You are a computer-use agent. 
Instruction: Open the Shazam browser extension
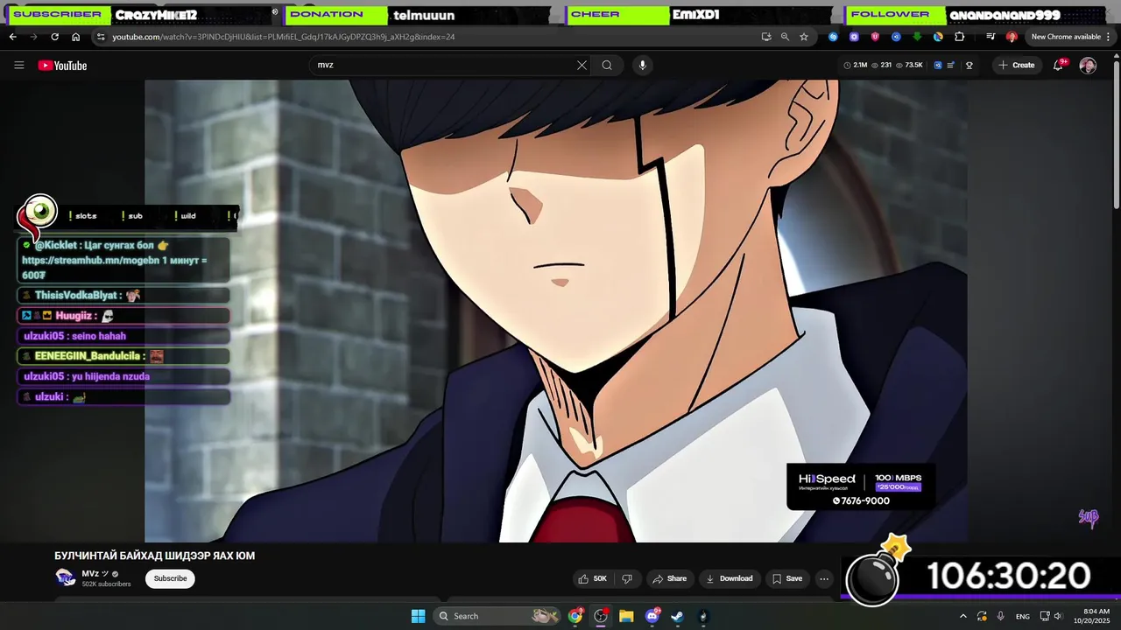pyautogui.click(x=833, y=37)
